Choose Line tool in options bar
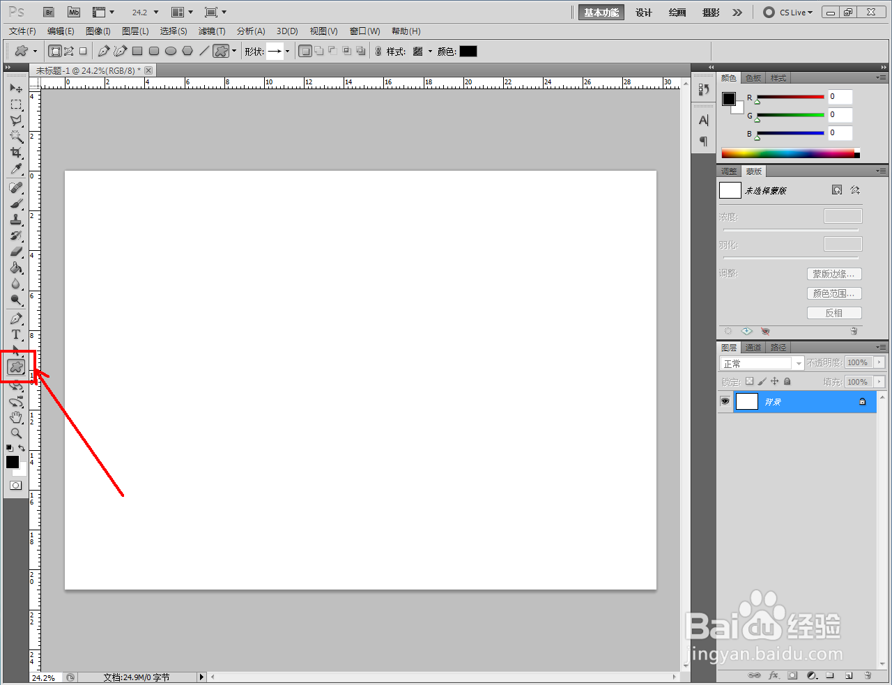This screenshot has height=685, width=892. click(204, 51)
